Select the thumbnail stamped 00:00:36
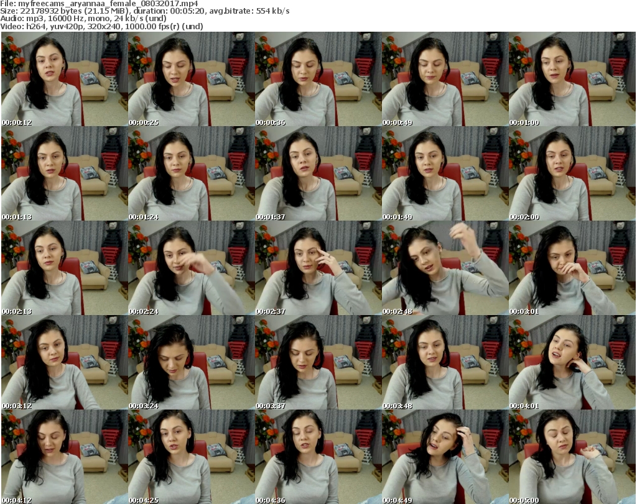Screen dimensions: 637x504 (318, 79)
